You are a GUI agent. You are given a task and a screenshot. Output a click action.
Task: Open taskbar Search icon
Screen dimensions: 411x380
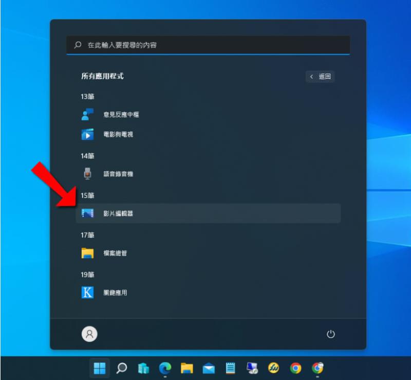[122, 368]
